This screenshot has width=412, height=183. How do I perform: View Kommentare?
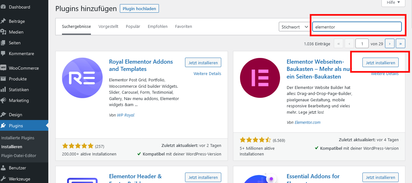click(21, 54)
